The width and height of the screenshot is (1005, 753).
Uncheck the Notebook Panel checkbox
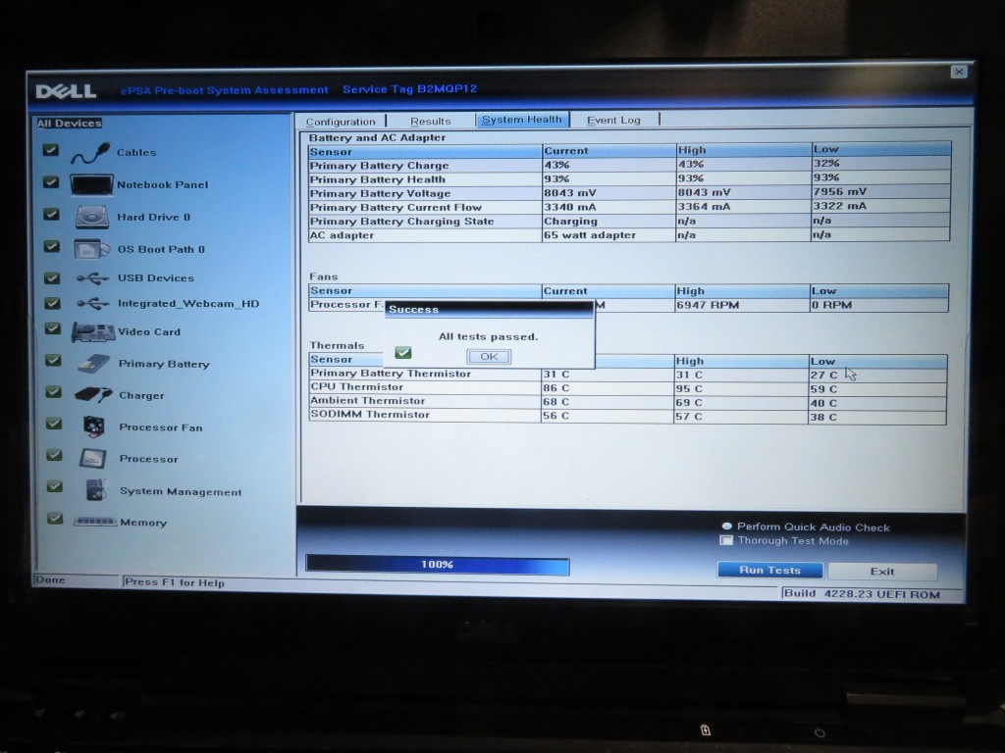[x=51, y=182]
